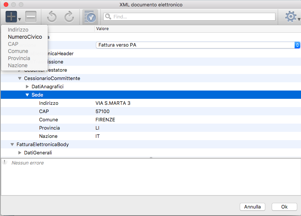Click the warning icon in error panel
The image size is (301, 216).
pyautogui.click(x=5, y=162)
